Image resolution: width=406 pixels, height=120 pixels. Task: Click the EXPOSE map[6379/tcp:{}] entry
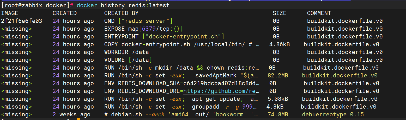144,29
